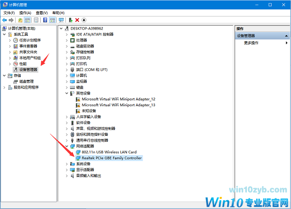Collapse the 存储 node
Image resolution: width=291 pixels, height=209 pixels.
pyautogui.click(x=4, y=76)
